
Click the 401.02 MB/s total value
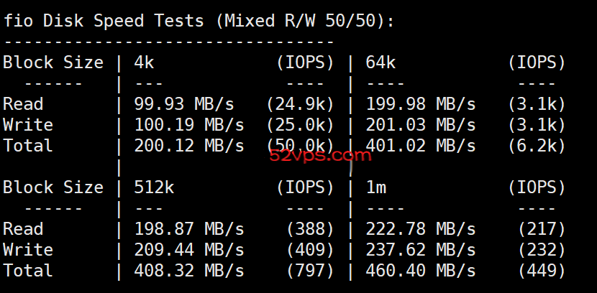[421, 146]
